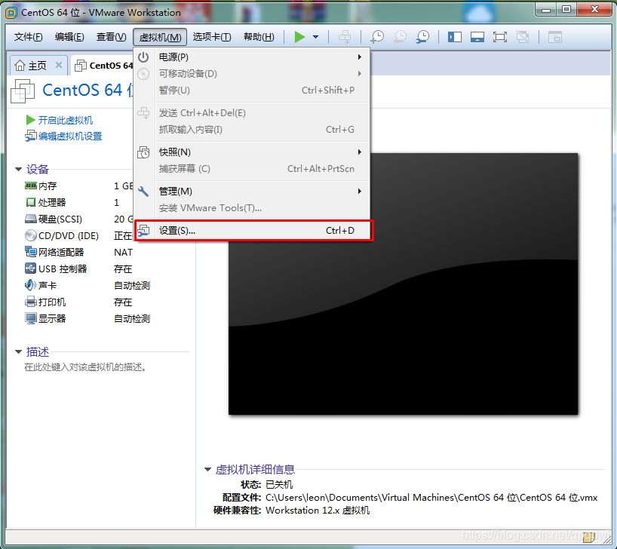
Task: Click the memory chip icon
Action: click(x=31, y=186)
